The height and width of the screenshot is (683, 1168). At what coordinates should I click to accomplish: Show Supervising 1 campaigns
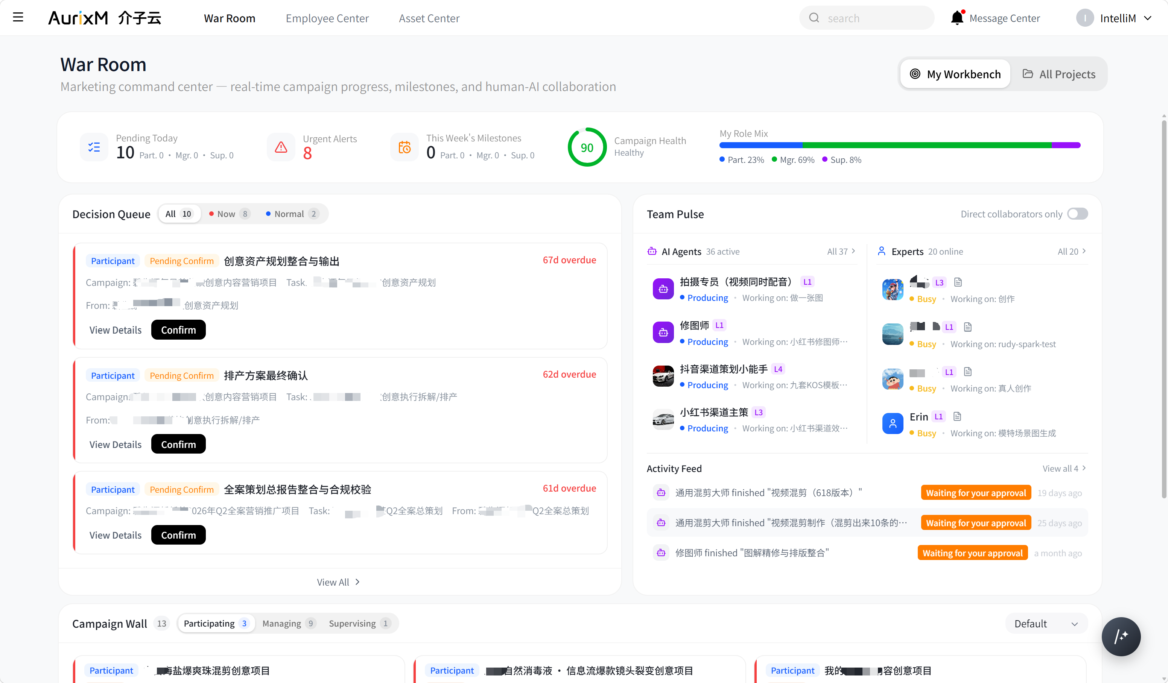tap(360, 623)
